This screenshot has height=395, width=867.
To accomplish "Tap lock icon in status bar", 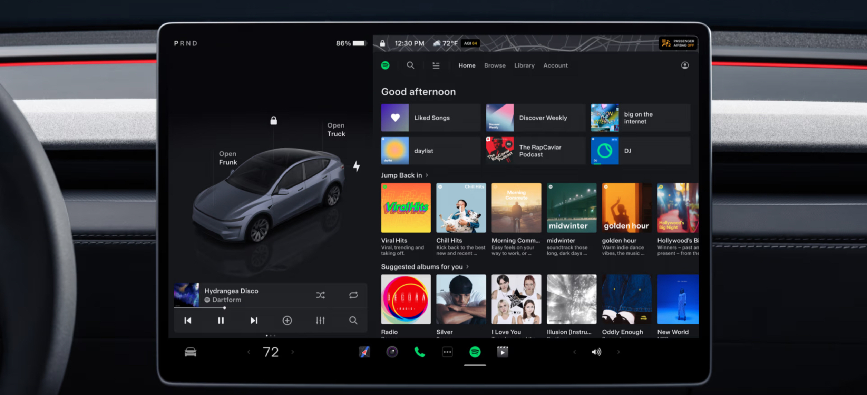I will [382, 43].
